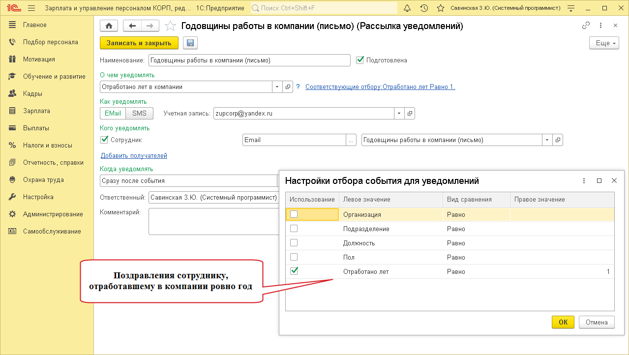The height and width of the screenshot is (355, 629).
Task: Go to the Администрирование section
Action: pos(53,214)
